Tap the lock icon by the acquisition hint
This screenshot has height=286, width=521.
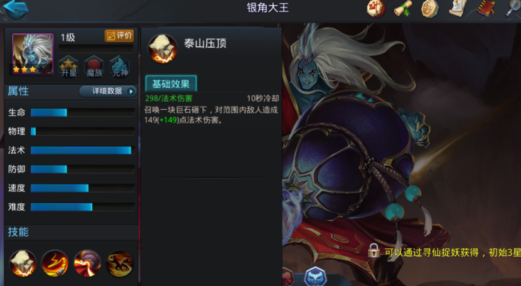pos(374,251)
